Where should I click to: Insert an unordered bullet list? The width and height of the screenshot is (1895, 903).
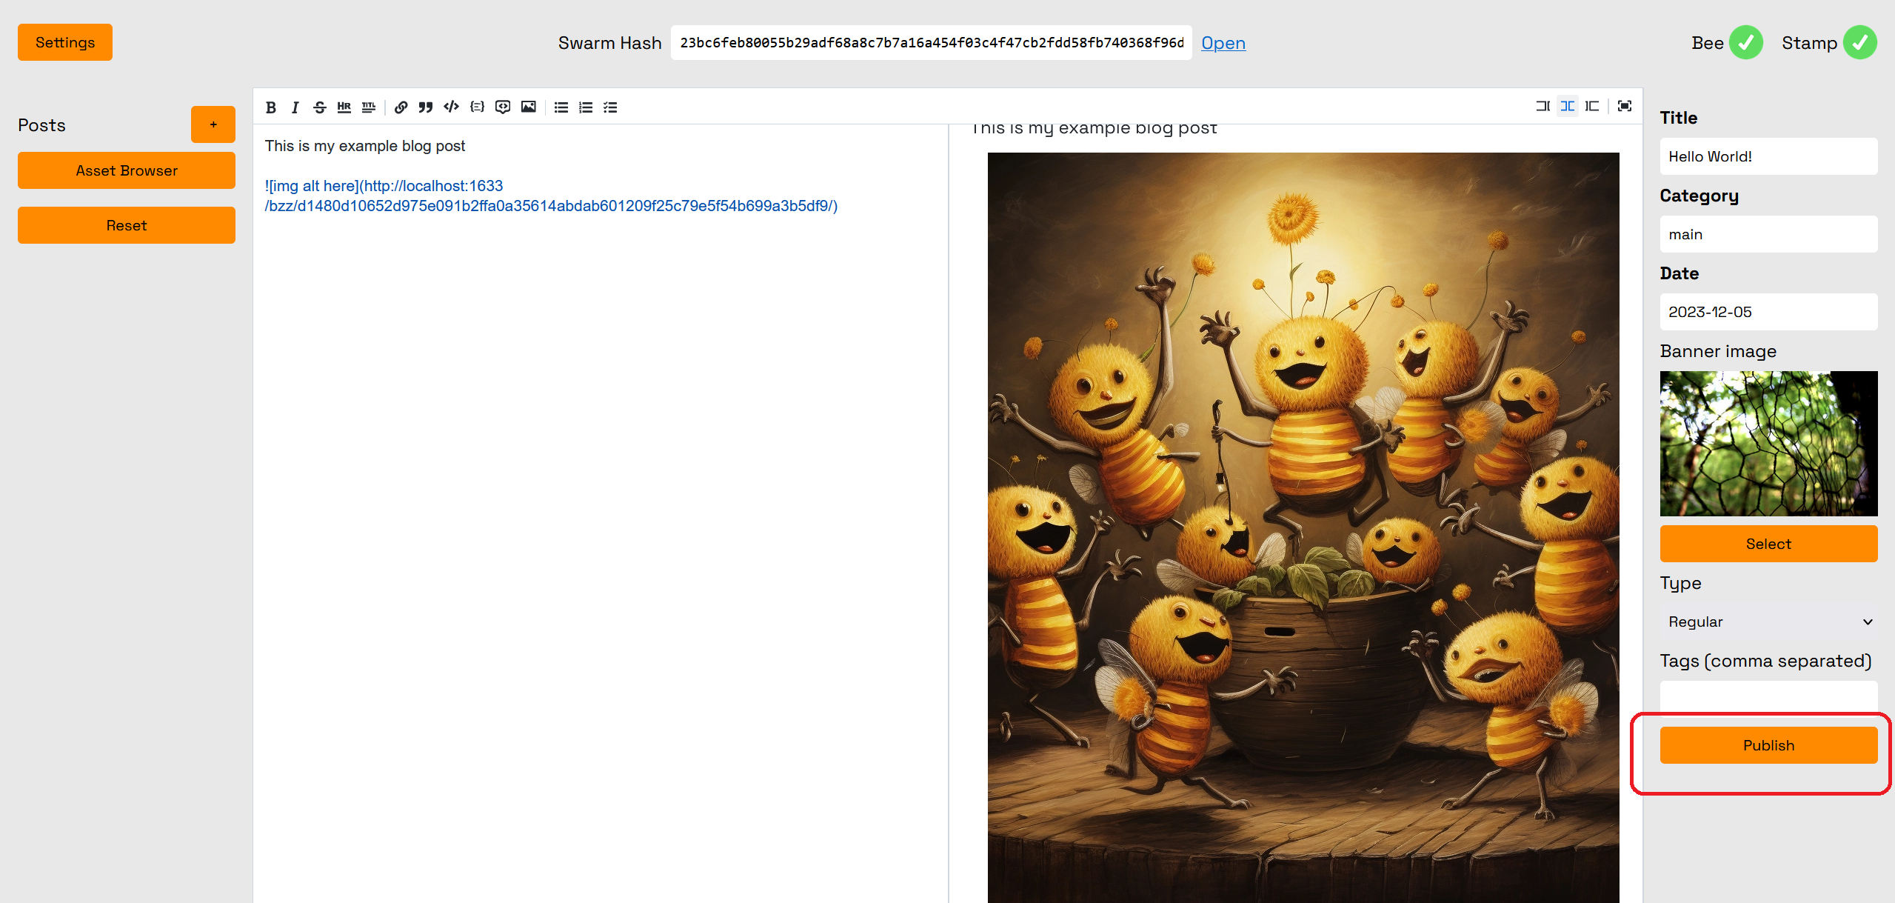(561, 107)
